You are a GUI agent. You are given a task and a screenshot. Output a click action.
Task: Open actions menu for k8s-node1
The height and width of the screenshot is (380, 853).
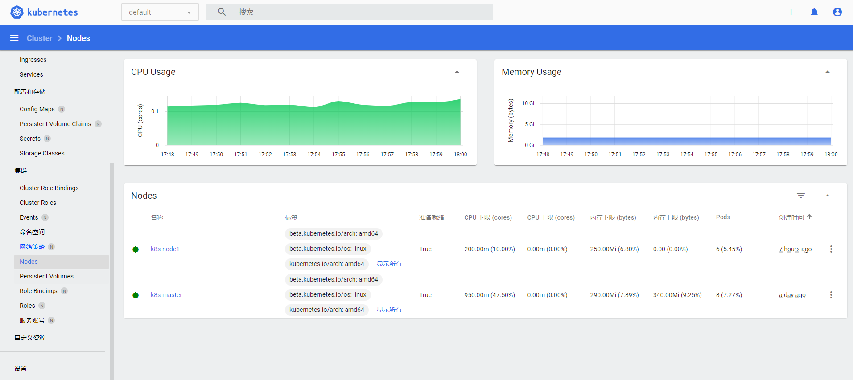click(831, 249)
